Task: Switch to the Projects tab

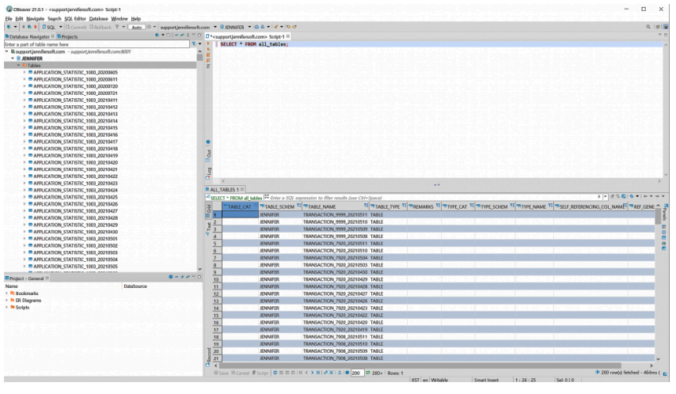Action: [67, 36]
